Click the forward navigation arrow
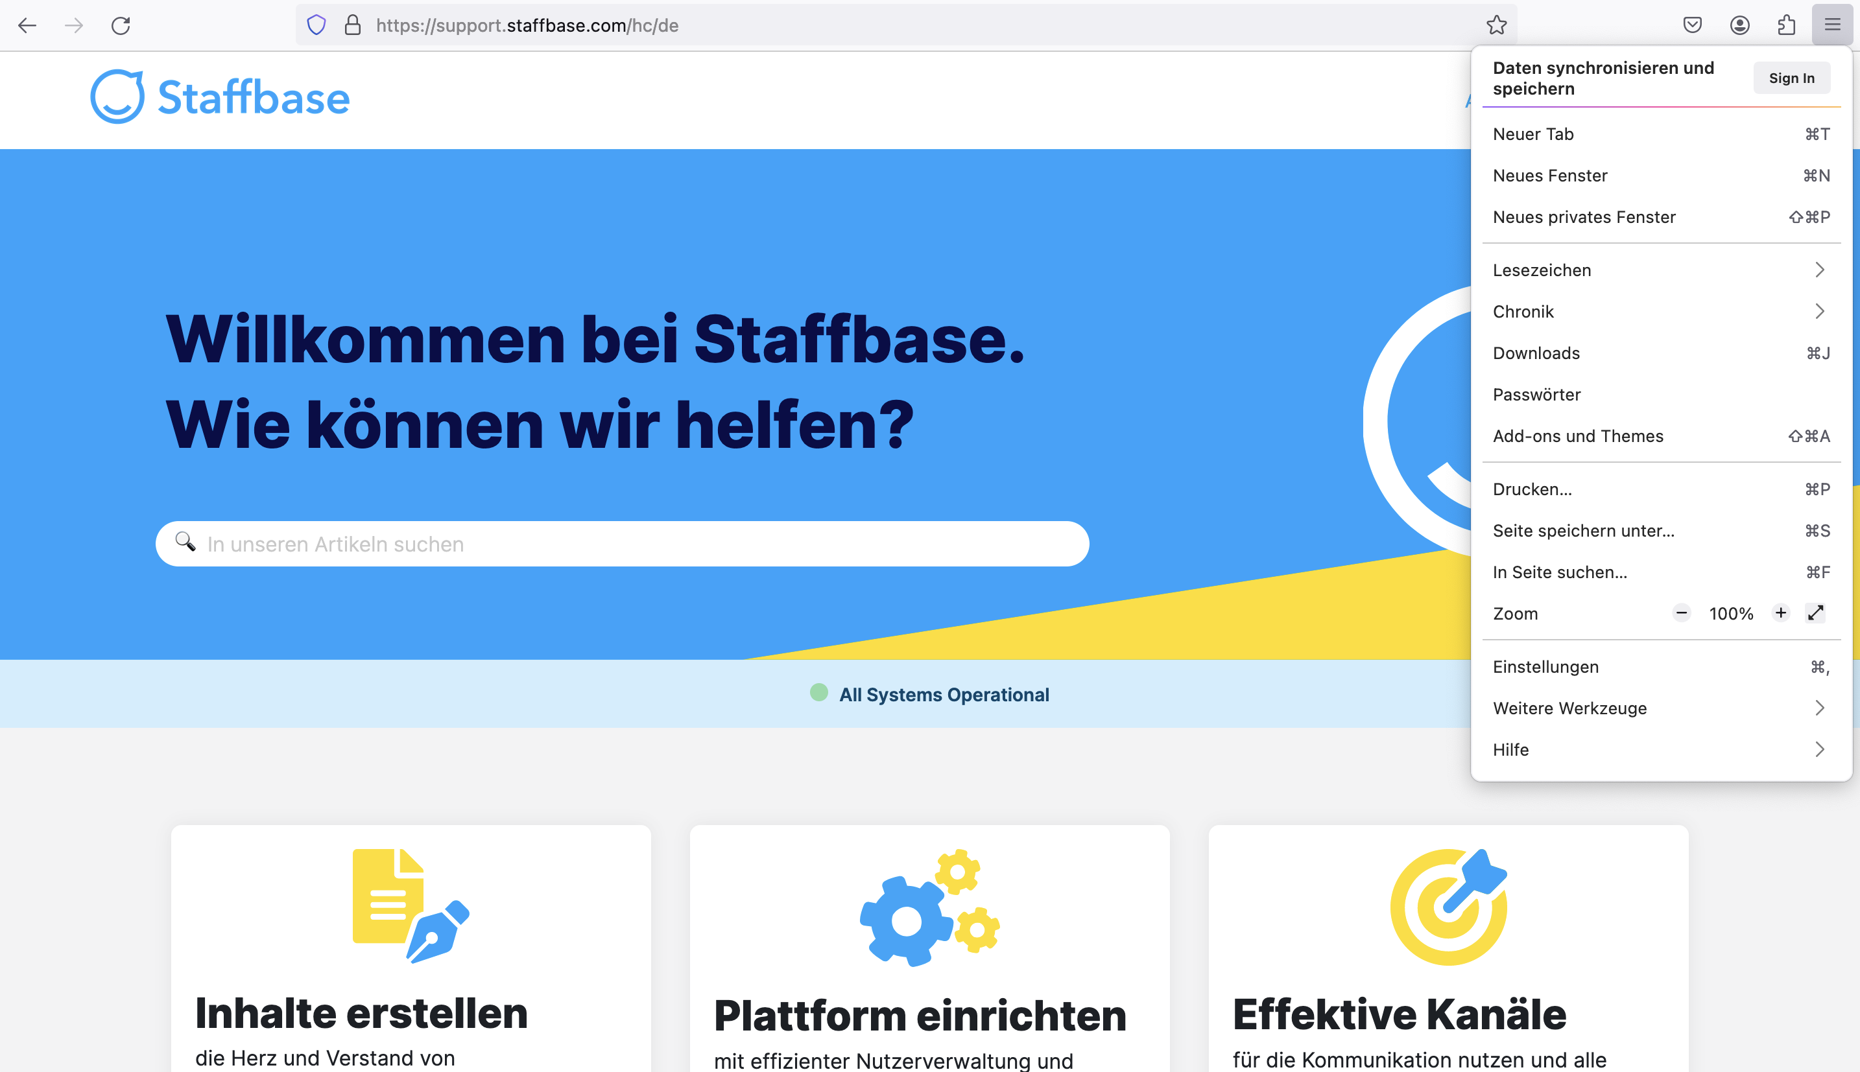1860x1072 pixels. pyautogui.click(x=74, y=26)
